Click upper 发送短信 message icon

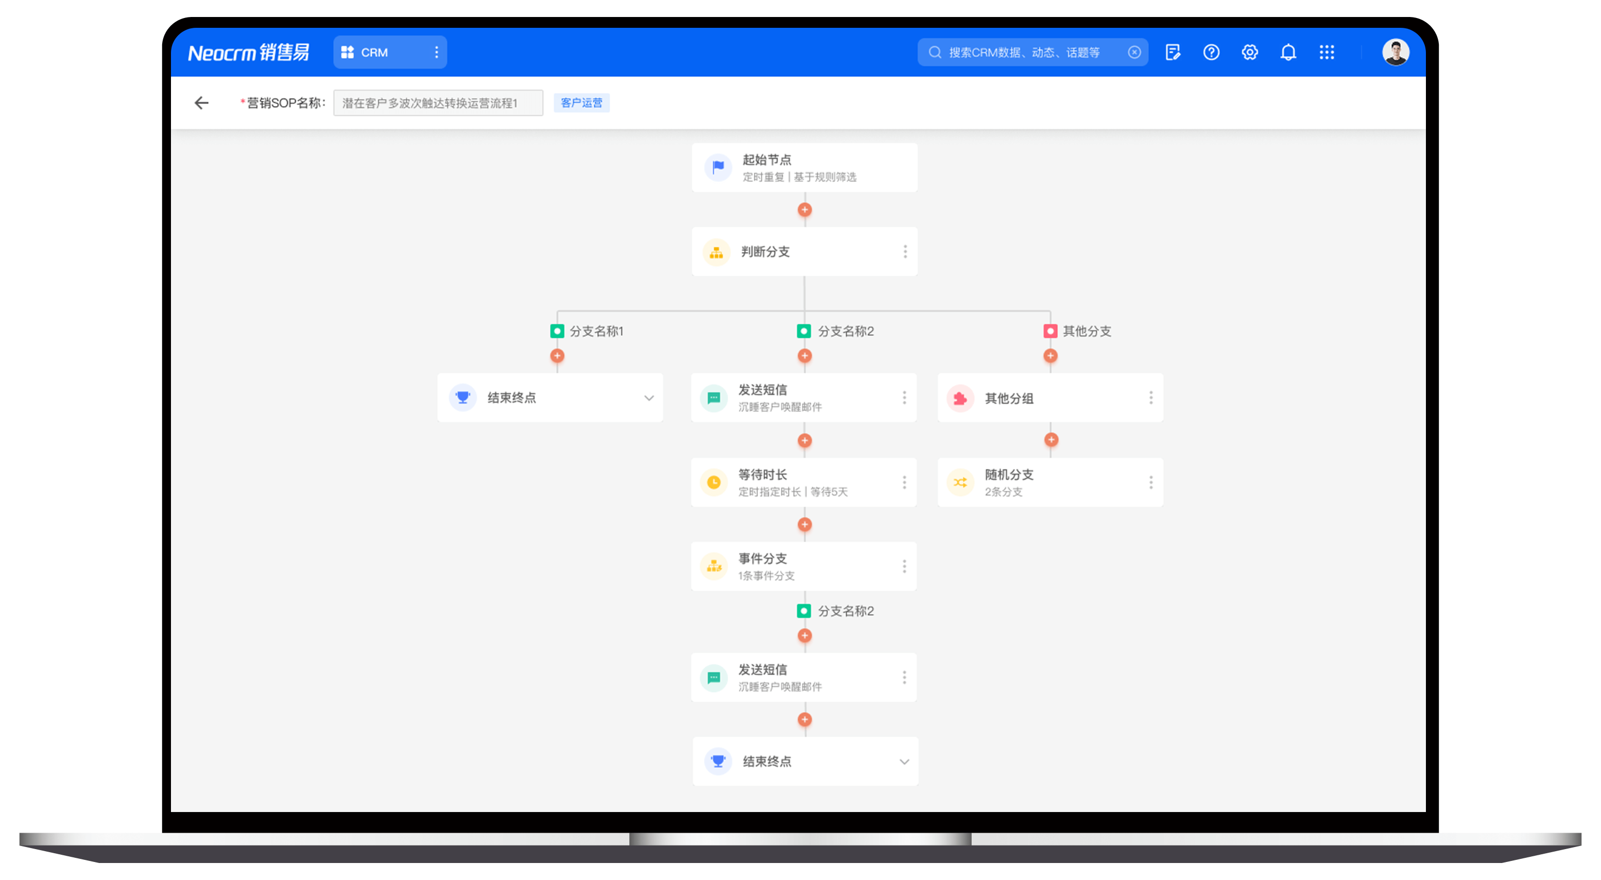coord(714,398)
